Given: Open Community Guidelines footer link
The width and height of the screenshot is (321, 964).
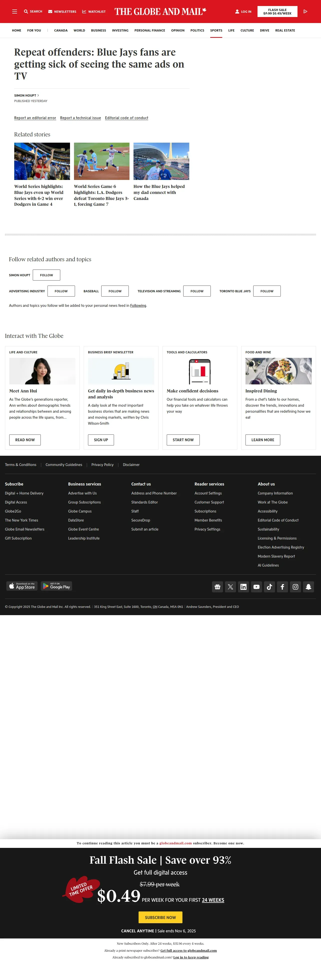Looking at the screenshot, I should [64, 465].
